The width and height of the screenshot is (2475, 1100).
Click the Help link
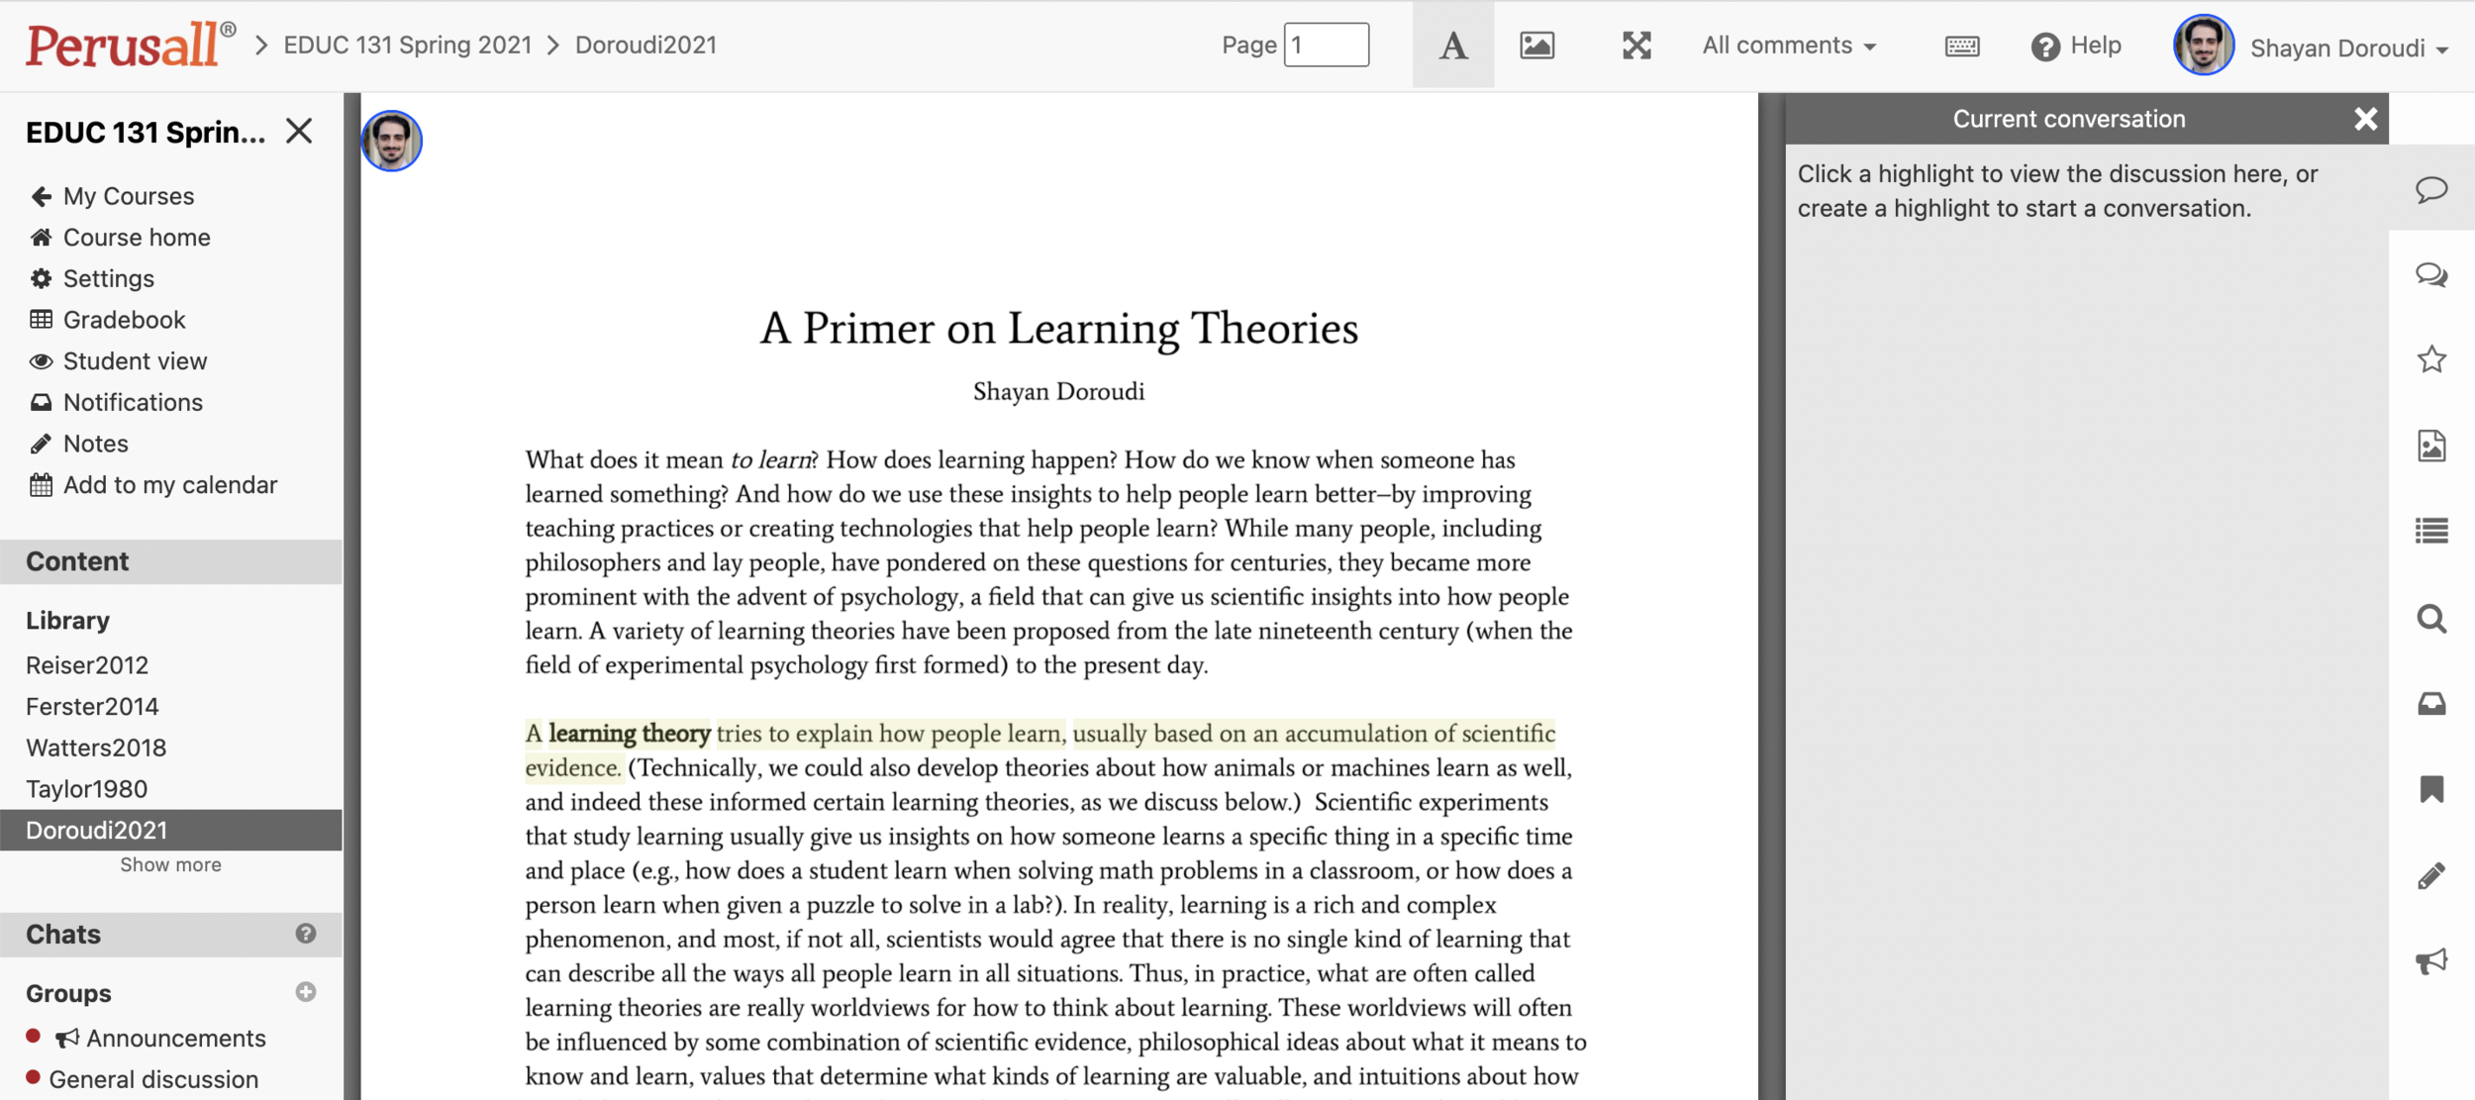(2077, 46)
